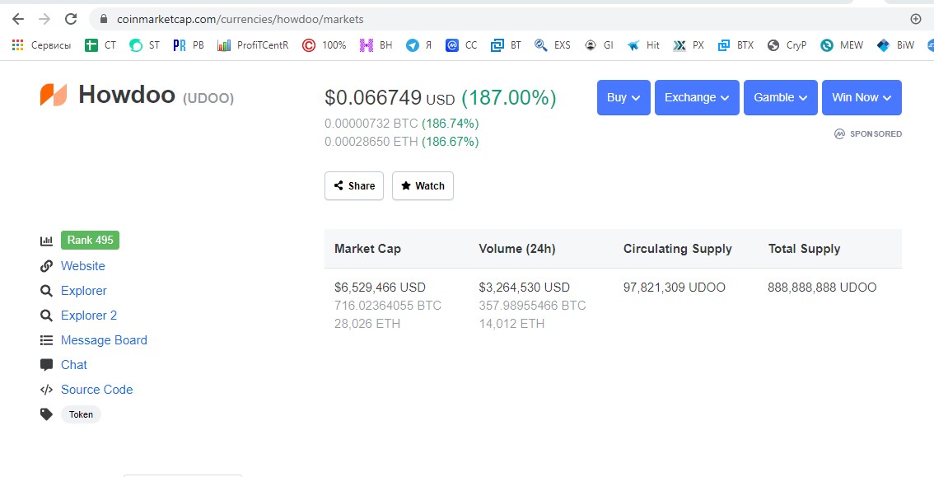This screenshot has width=934, height=477.
Task: Open the Message Board link
Action: click(x=104, y=340)
